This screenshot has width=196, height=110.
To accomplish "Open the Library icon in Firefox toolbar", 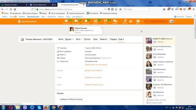I will click(120, 9).
